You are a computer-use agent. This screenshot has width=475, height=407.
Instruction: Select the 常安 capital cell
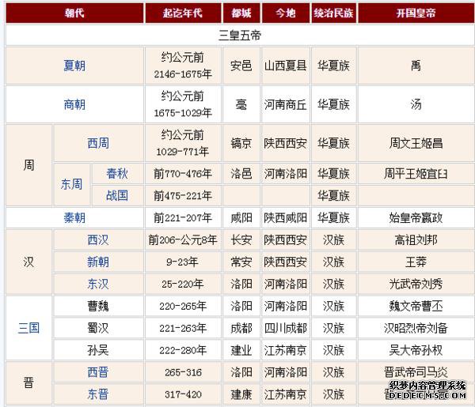coord(241,262)
